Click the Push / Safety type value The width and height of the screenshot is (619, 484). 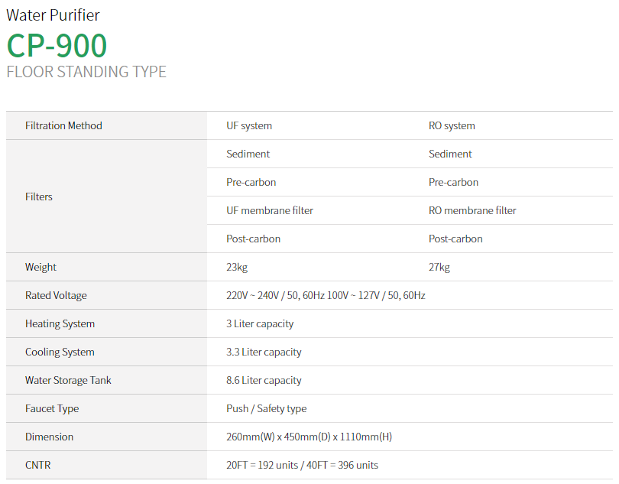(x=266, y=408)
